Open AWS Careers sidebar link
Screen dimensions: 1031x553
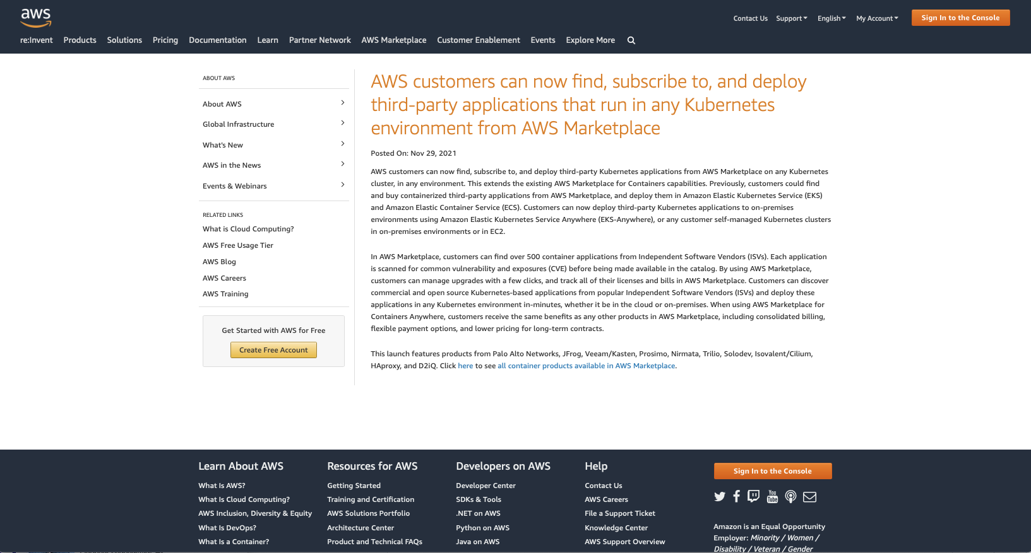224,278
